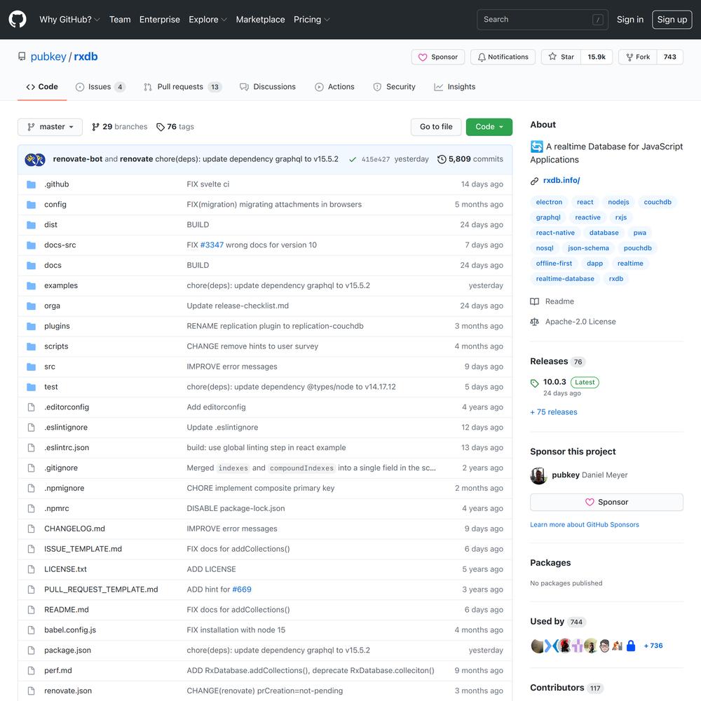Click the Sign up button
The height and width of the screenshot is (701, 701).
672,19
